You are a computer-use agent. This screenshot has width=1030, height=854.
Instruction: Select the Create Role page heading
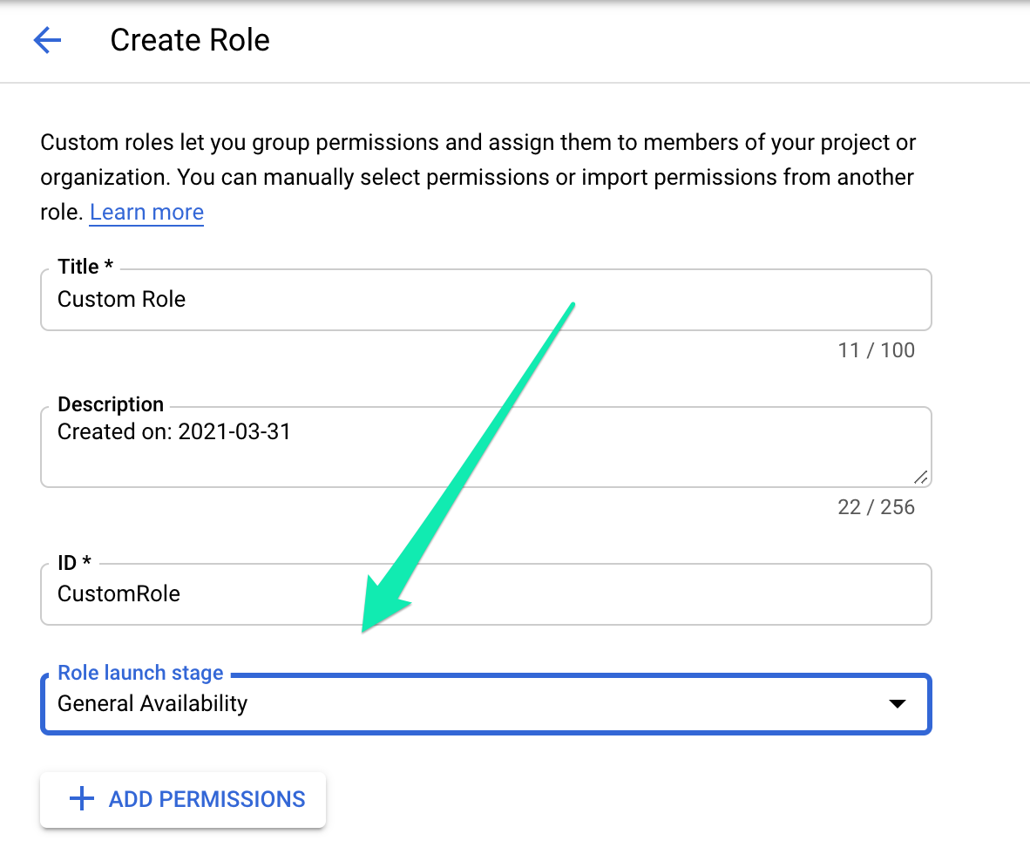click(190, 40)
